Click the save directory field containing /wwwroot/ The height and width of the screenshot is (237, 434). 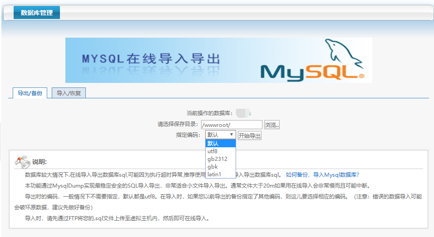[x=232, y=125]
